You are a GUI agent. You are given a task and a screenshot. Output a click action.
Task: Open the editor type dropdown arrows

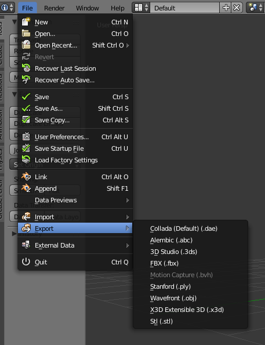(12, 8)
